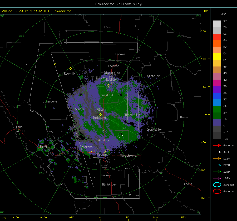Viewport: 237px width, 221px height.
Task: Select the light gray 80 dBZ swatch
Action: [217, 24]
